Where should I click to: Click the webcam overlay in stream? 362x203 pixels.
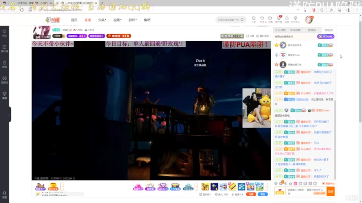pos(257,108)
